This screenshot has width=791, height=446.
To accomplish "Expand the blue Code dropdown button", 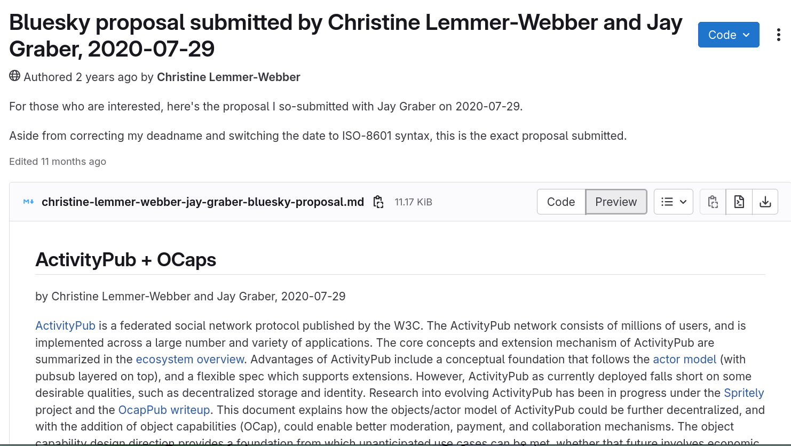I will click(728, 35).
